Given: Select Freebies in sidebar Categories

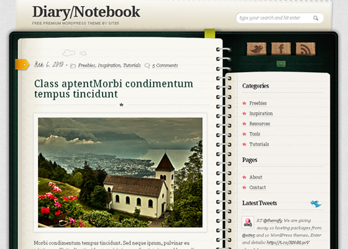Looking at the screenshot, I should (258, 103).
